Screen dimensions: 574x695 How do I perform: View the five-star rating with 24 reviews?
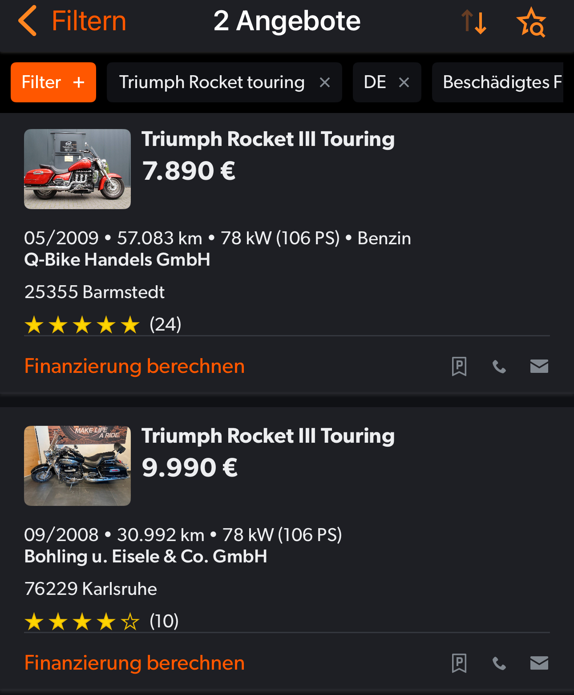coord(102,324)
